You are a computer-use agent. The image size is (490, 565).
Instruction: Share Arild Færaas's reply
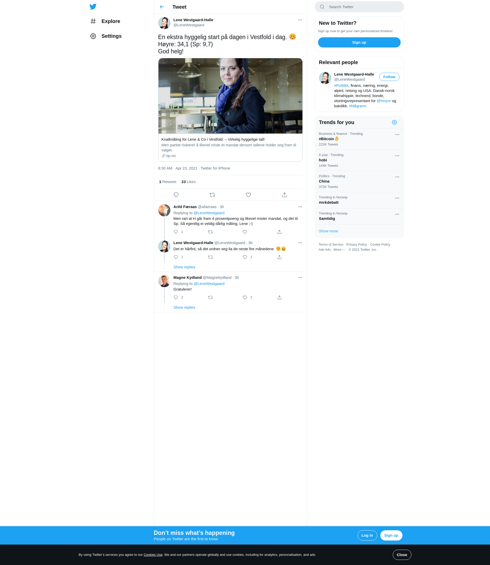pyautogui.click(x=279, y=232)
